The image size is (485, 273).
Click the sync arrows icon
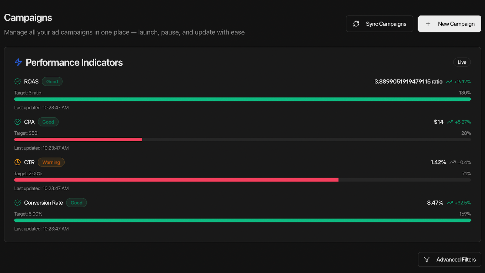(x=356, y=24)
